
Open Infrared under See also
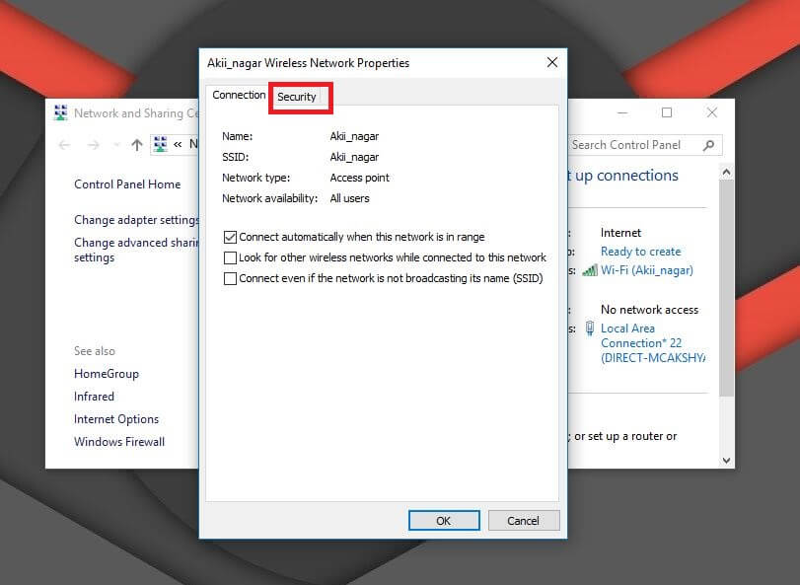pos(94,397)
